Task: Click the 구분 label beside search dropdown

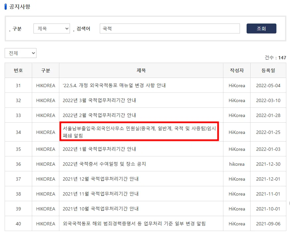Action: [x=17, y=29]
